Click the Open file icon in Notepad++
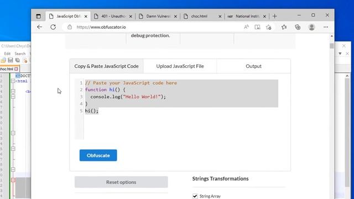This screenshot has width=354, height=199. click(x=3, y=60)
